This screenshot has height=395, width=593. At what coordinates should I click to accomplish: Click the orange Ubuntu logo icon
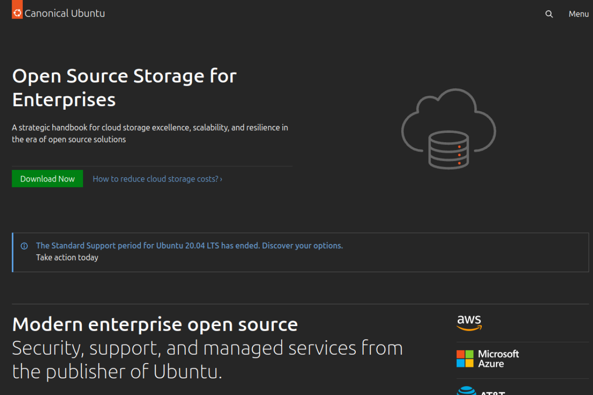(x=17, y=13)
